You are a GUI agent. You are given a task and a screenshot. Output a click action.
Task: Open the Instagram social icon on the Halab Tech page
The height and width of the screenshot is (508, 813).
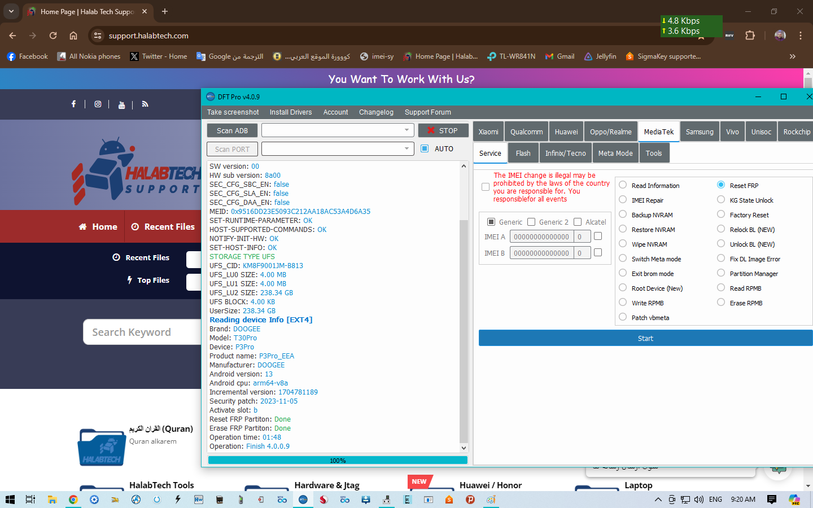[x=98, y=104]
